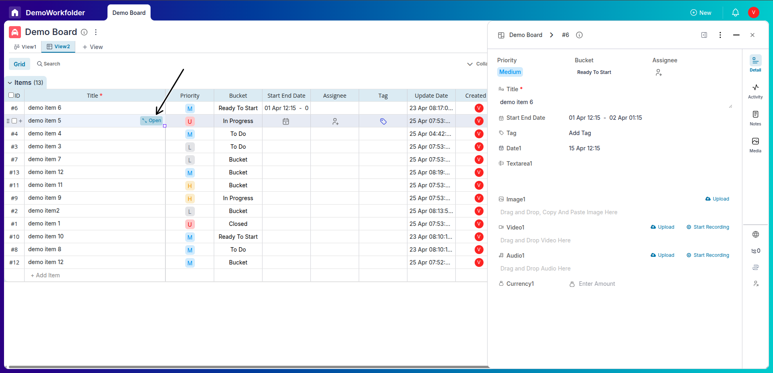This screenshot has height=373, width=773.
Task: Open the user avatar V menu in top bar
Action: click(x=753, y=12)
